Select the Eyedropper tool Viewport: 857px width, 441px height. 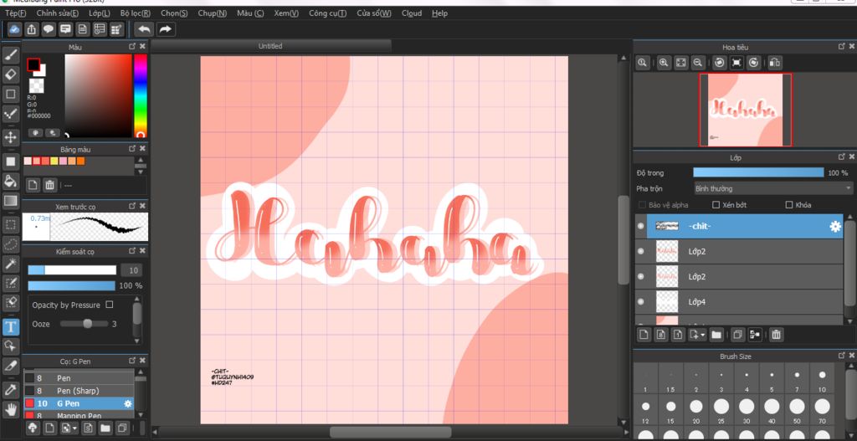pyautogui.click(x=10, y=390)
